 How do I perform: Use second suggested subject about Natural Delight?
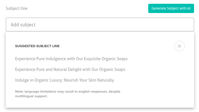(x=70, y=69)
